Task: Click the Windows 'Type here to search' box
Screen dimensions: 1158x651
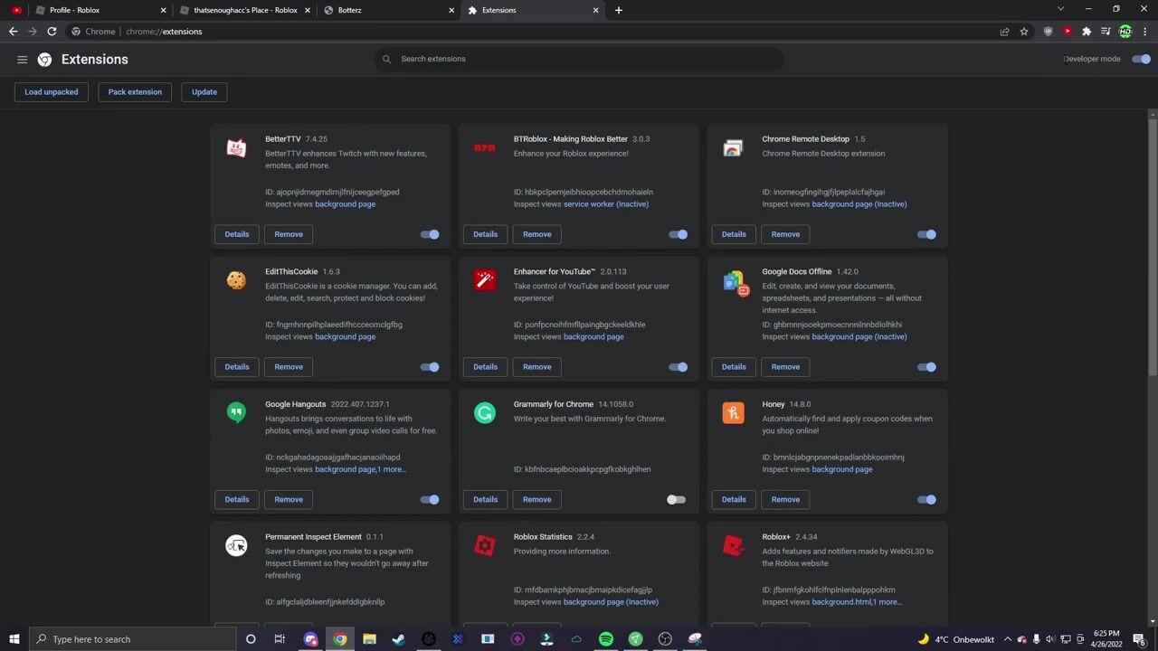Action: tap(131, 639)
